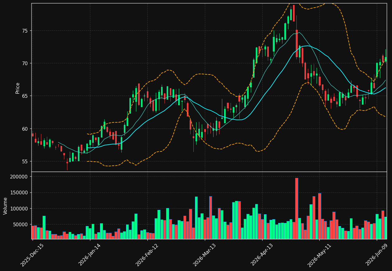Click the tallest red volume bar

297,208
